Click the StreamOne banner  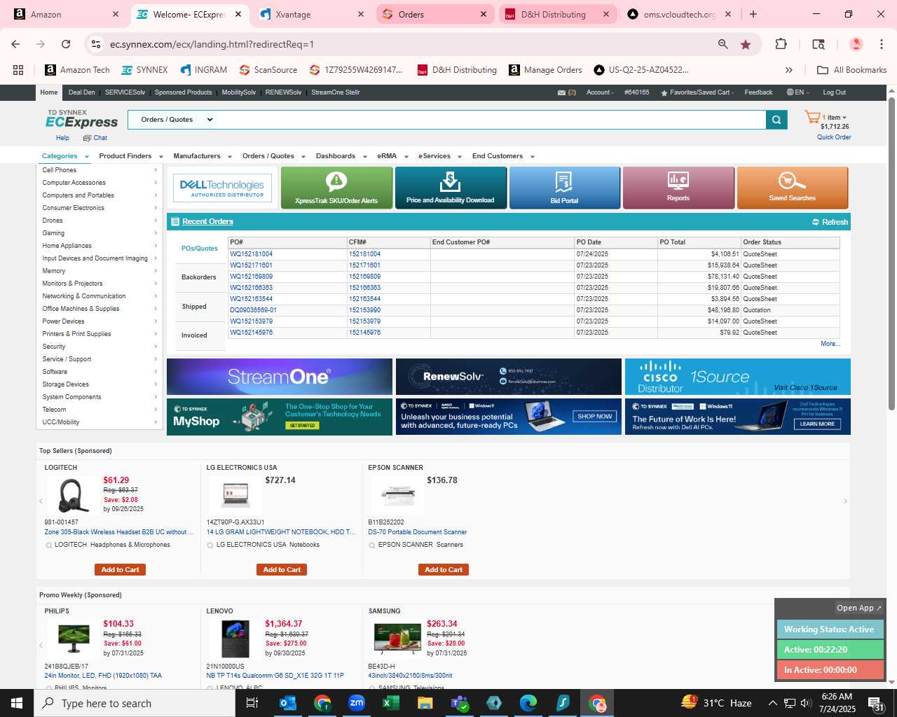(280, 377)
